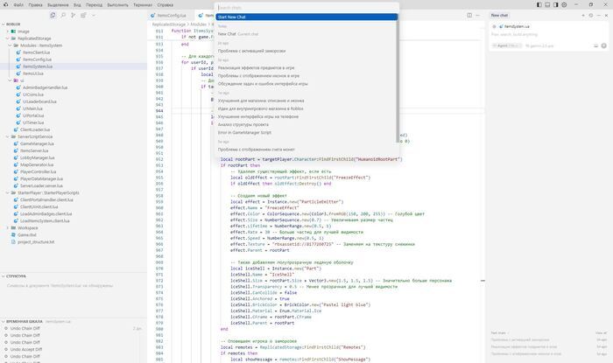This screenshot has height=363, width=613.
Task: Click the image attach icon in chat input
Action: 596,45
